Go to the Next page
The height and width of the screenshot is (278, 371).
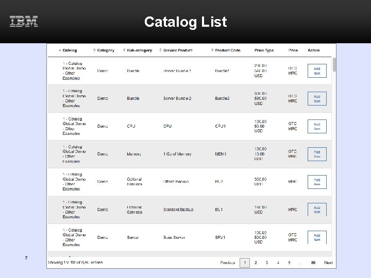point(328,263)
